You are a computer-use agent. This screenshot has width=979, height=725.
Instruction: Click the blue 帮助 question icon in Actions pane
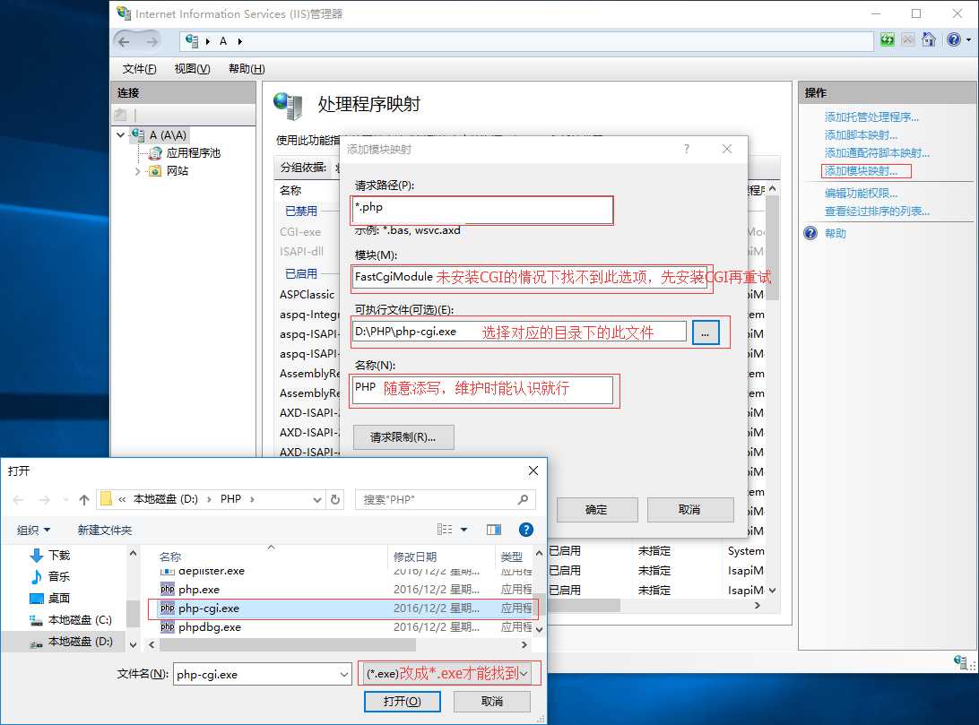(x=810, y=233)
